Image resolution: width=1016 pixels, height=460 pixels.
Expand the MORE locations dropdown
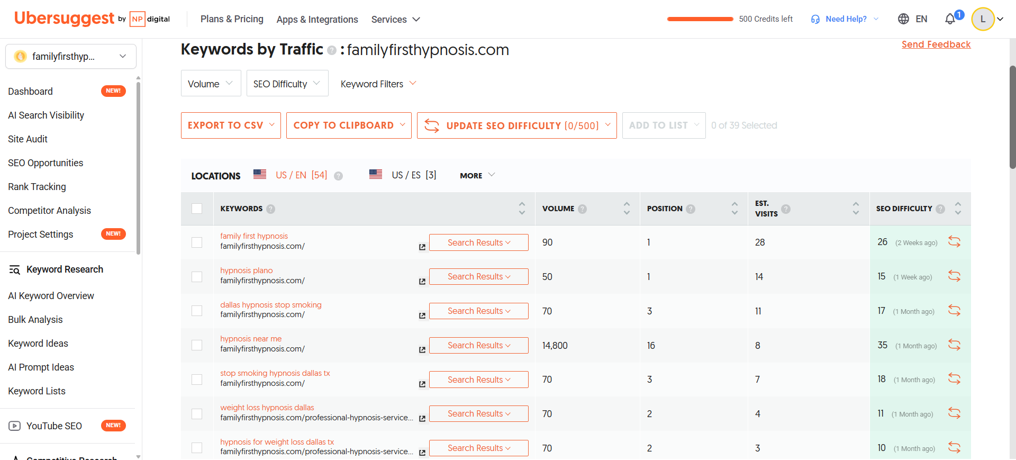coord(477,176)
